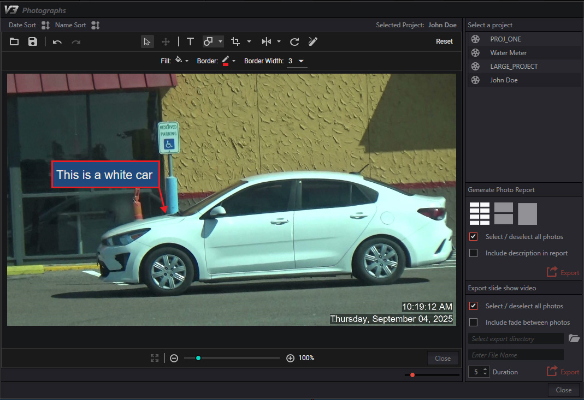This screenshot has width=584, height=400.
Task: Click the 100% zoom label
Action: point(306,358)
